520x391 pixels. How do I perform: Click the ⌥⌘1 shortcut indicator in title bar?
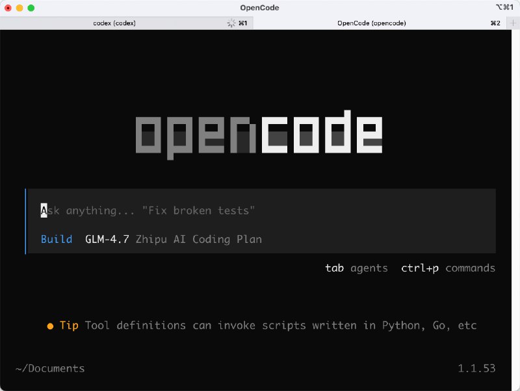[x=504, y=8]
